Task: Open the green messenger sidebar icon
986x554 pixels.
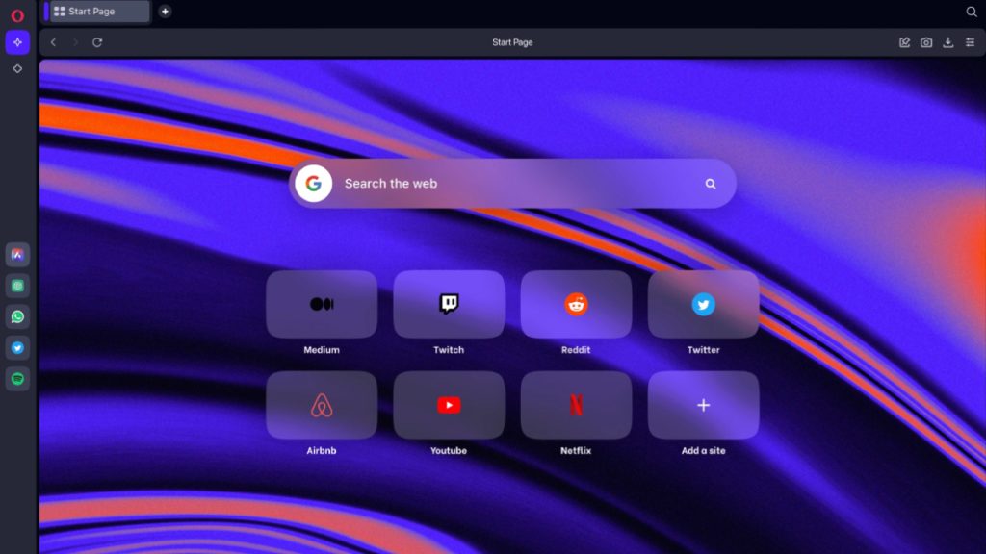Action: point(17,286)
